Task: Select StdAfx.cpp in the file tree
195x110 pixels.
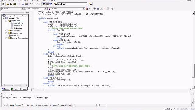Action: [18, 28]
